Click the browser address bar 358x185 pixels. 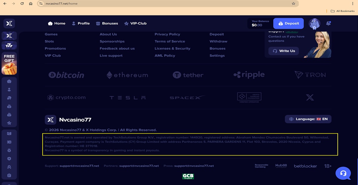point(164,4)
